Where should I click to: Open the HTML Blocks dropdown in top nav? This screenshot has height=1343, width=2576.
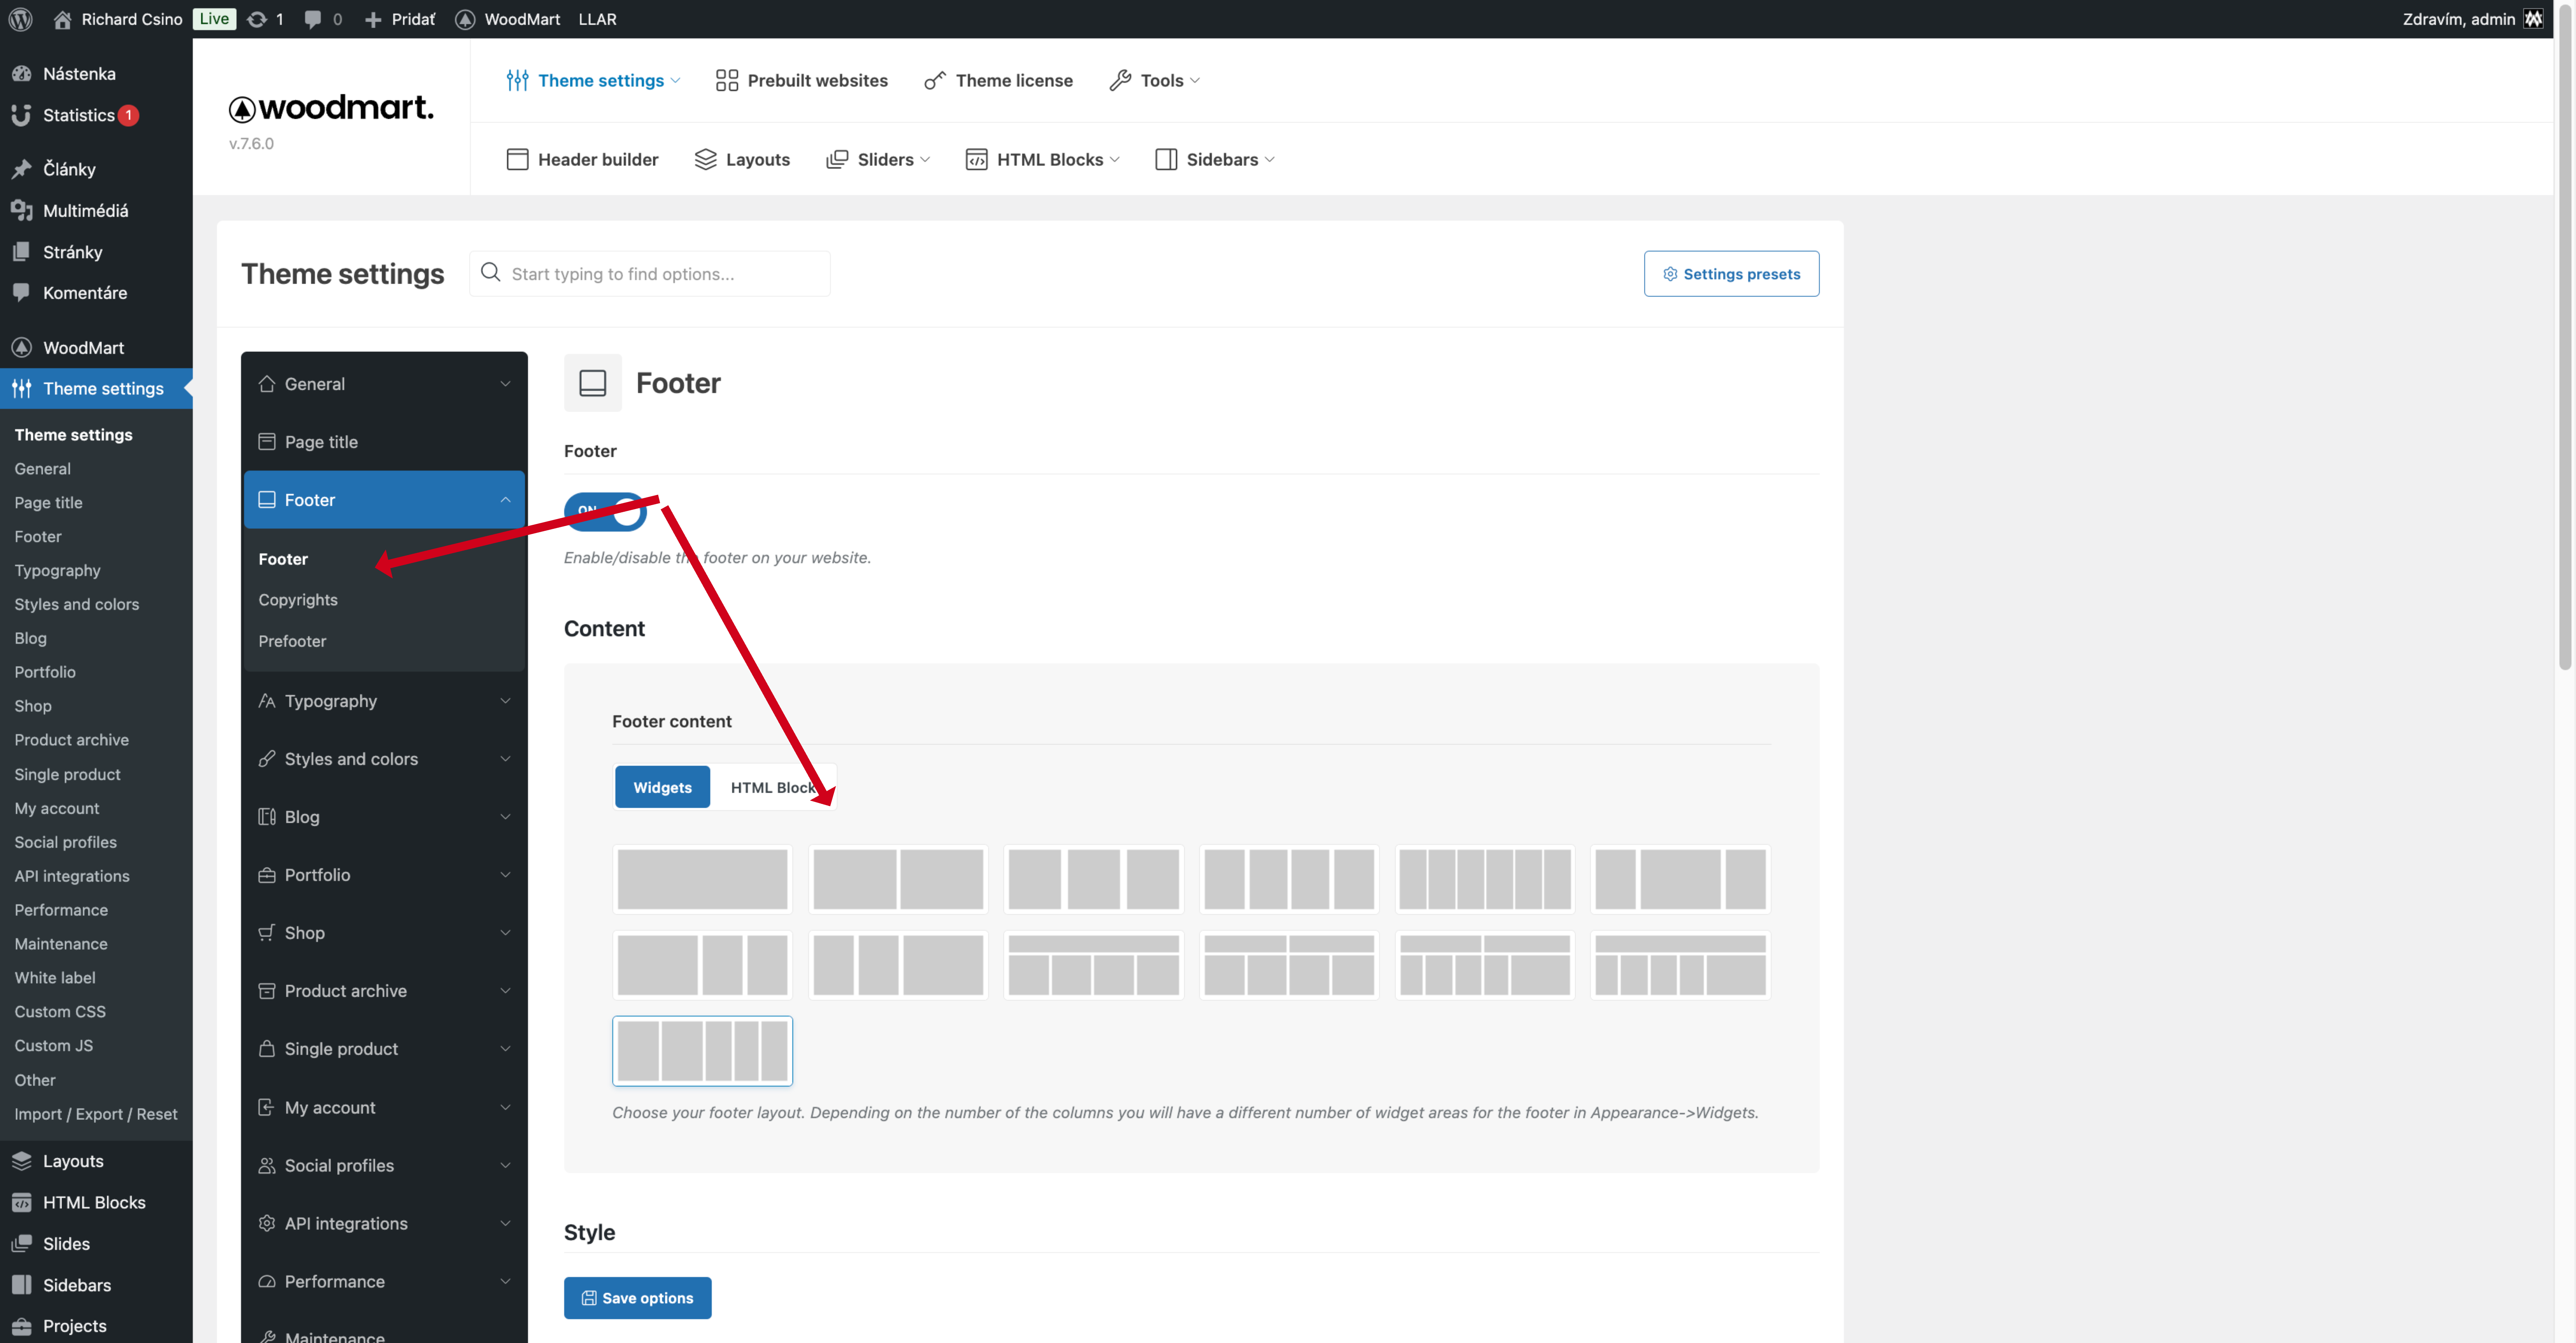point(1042,159)
